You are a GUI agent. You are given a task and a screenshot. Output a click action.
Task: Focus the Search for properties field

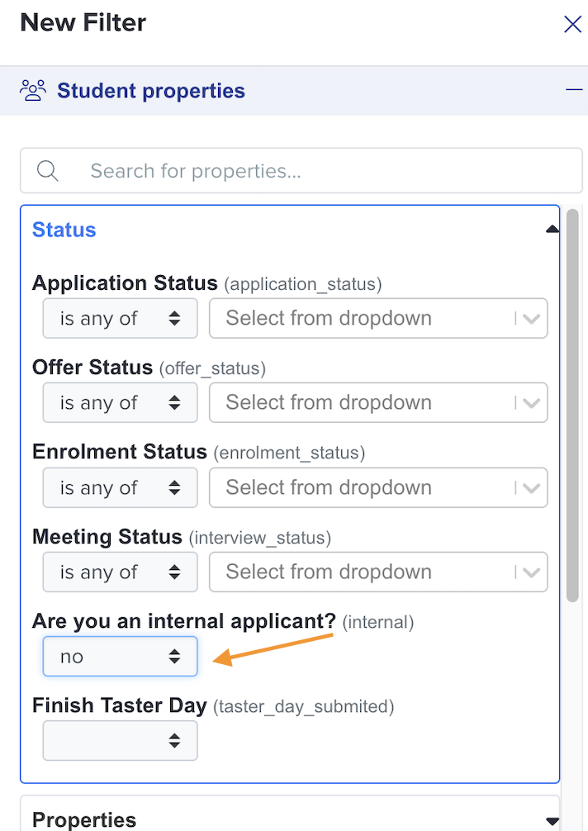(x=301, y=171)
